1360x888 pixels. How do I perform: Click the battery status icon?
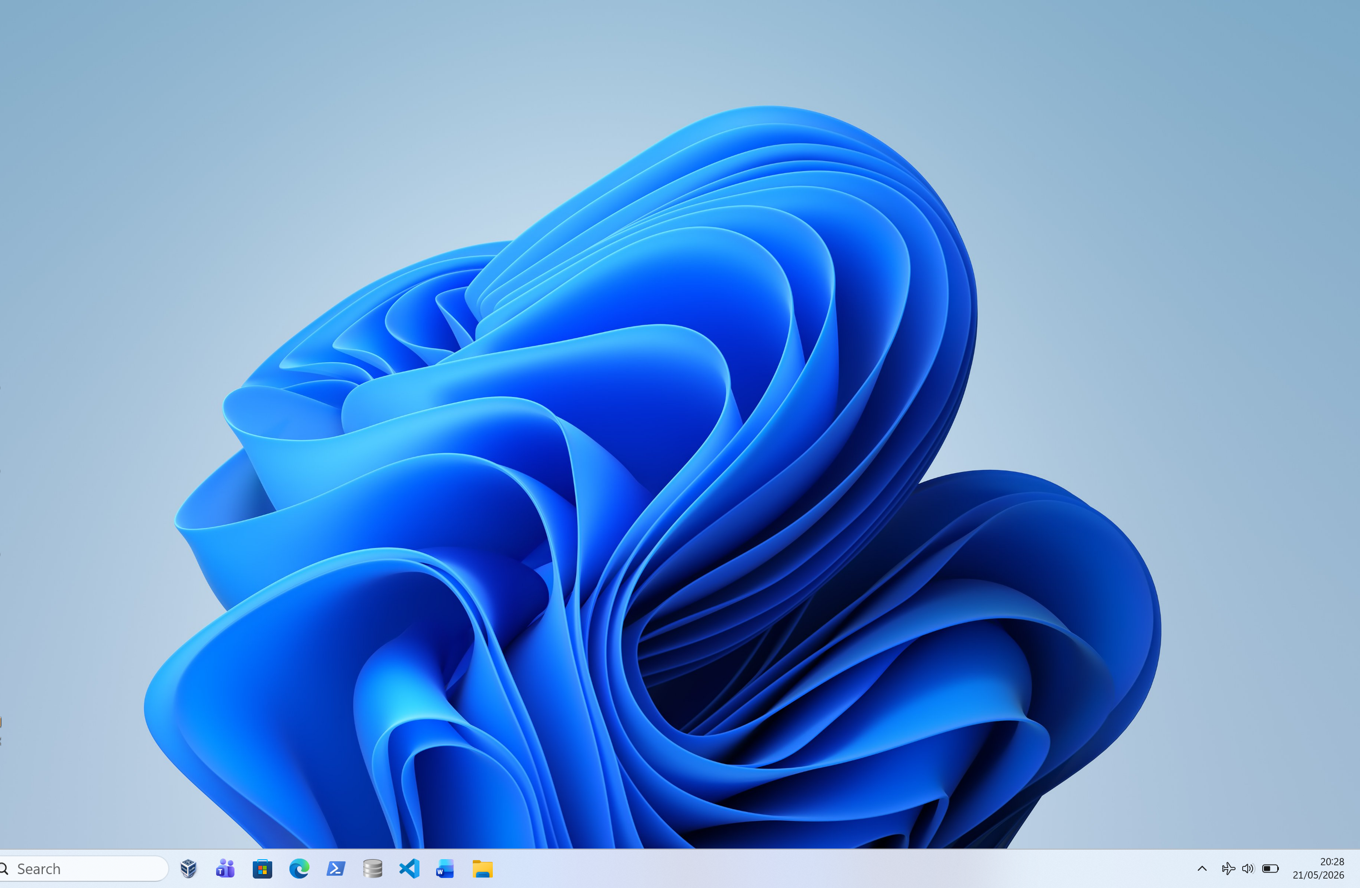pyautogui.click(x=1271, y=869)
